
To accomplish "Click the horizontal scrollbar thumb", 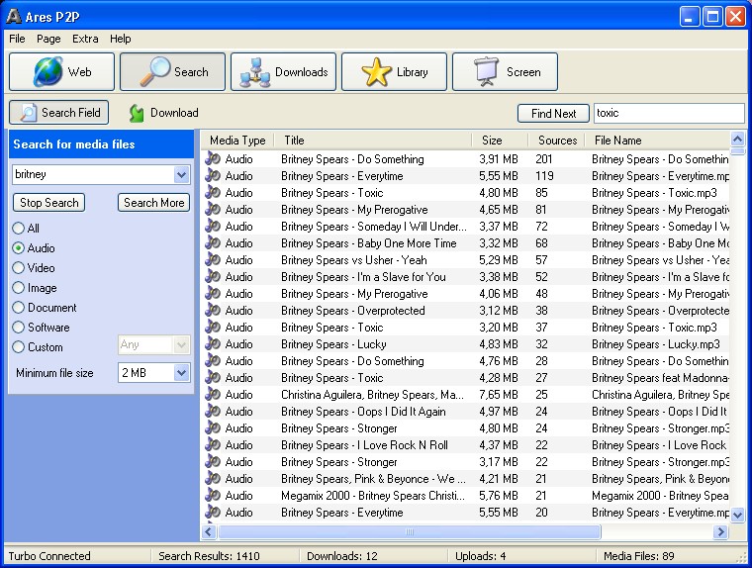I will click(409, 531).
